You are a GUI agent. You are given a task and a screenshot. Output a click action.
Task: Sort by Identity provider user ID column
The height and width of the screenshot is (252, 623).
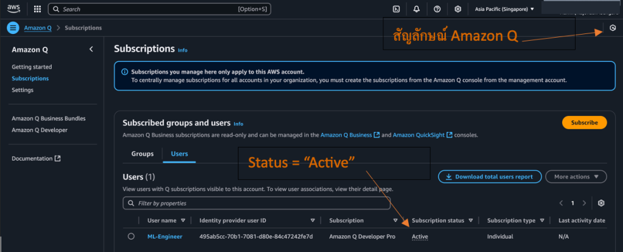pyautogui.click(x=313, y=220)
